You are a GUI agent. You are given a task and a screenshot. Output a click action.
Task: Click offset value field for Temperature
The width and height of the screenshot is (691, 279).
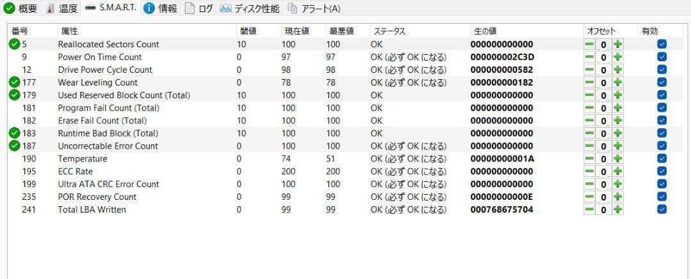604,158
